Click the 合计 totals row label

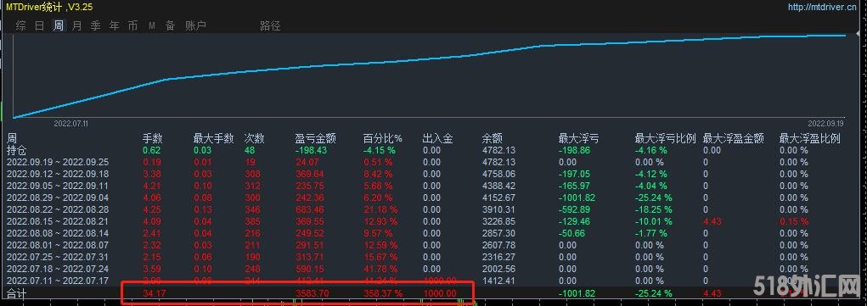coord(16,293)
